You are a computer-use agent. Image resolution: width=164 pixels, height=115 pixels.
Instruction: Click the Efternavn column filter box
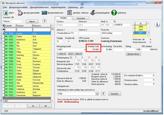42,29
